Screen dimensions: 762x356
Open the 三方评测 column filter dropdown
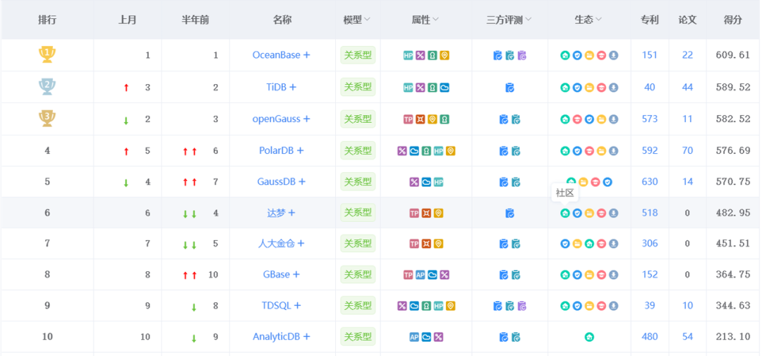pyautogui.click(x=528, y=20)
